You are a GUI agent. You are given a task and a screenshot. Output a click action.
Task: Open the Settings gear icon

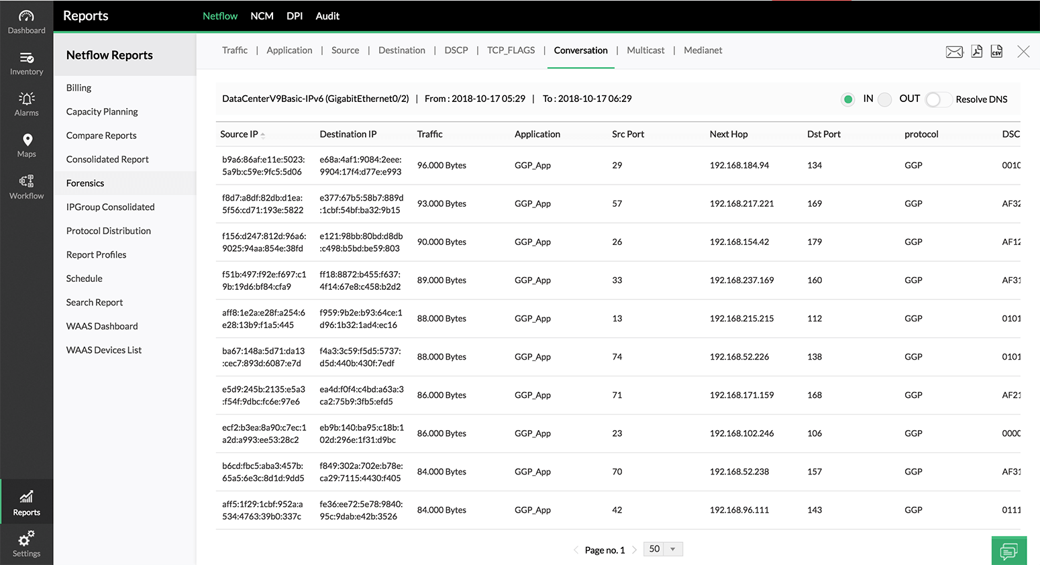(26, 538)
